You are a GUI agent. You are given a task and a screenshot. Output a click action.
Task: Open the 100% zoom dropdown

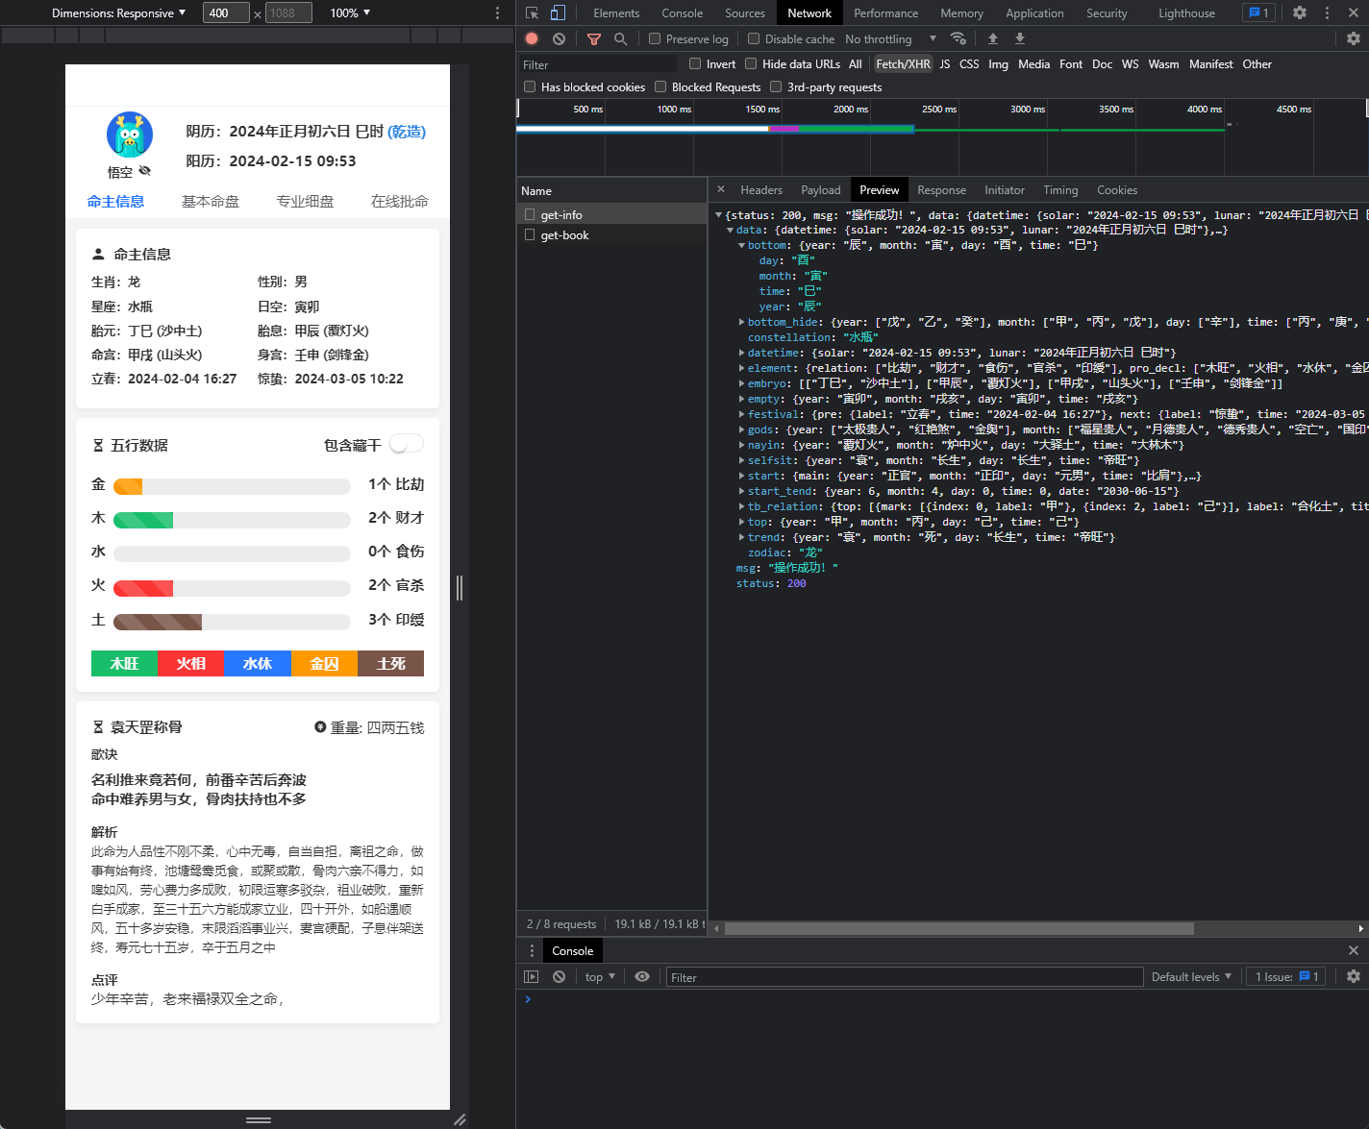(350, 12)
